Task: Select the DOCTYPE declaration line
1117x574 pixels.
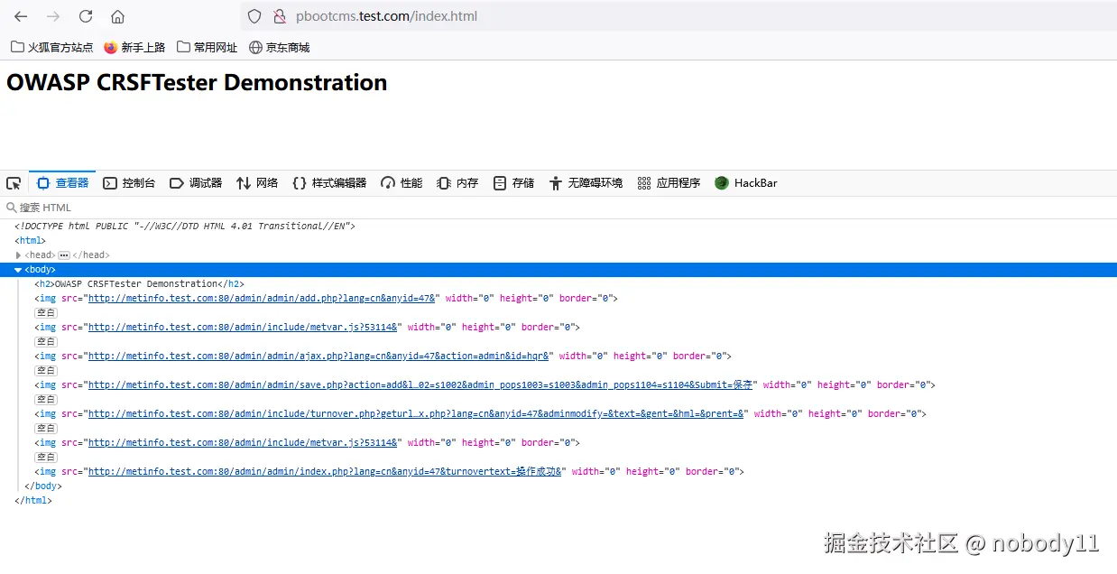Action: click(x=185, y=227)
